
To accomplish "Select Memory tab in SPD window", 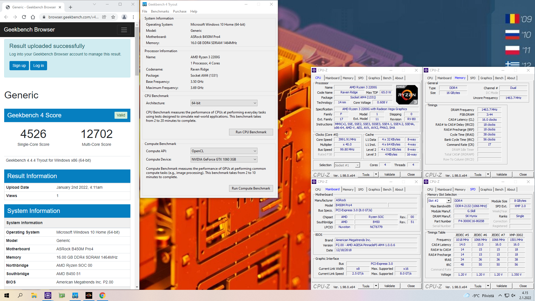I will (460, 190).
